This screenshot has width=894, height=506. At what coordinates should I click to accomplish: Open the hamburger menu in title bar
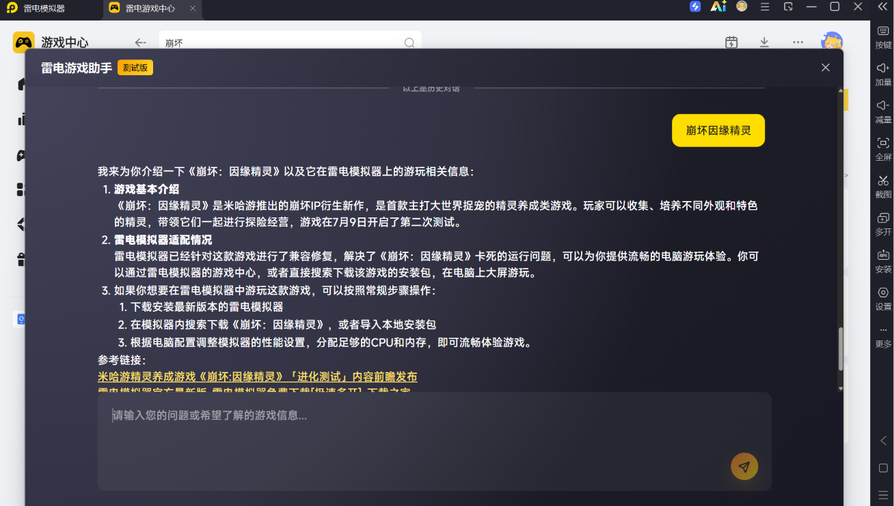coord(765,7)
